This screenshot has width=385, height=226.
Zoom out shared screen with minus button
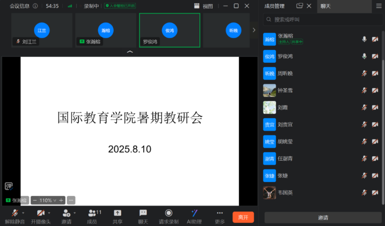tap(34, 200)
